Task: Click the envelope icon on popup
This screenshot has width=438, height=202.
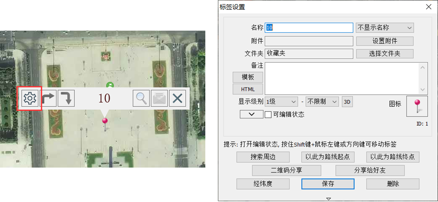Action: tap(159, 98)
